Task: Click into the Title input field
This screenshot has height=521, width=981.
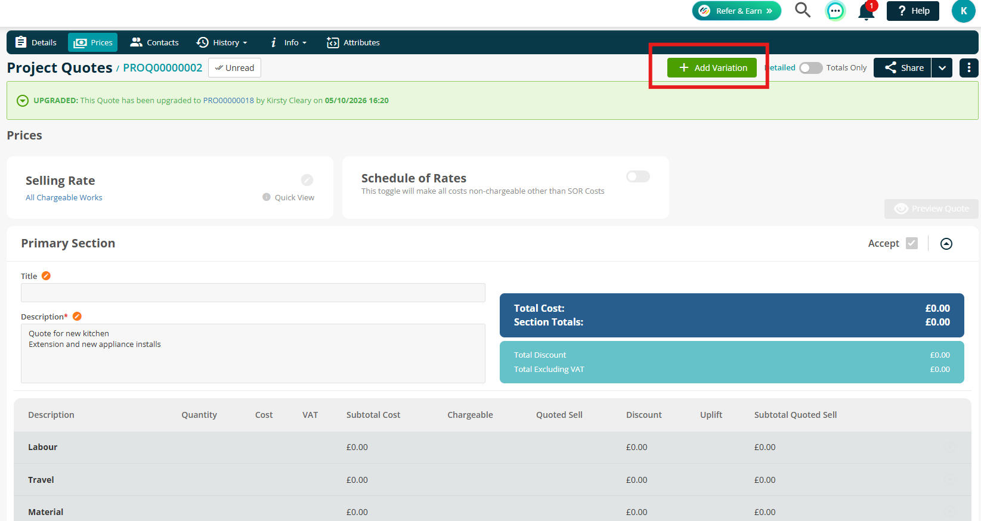Action: tap(253, 293)
